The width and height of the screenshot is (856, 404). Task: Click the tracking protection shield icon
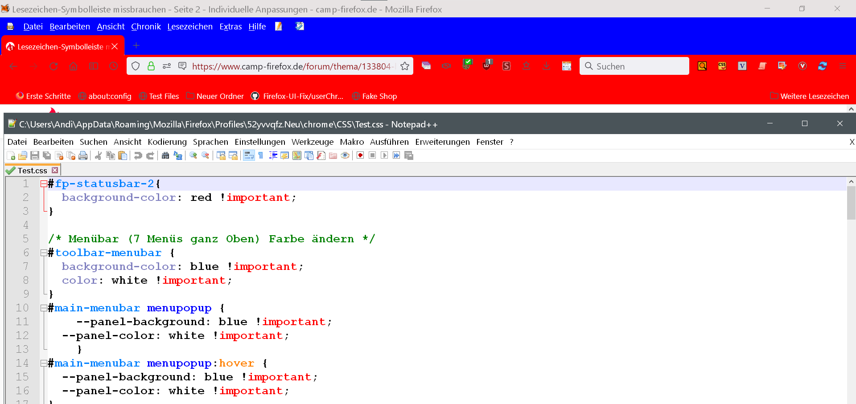(x=136, y=66)
